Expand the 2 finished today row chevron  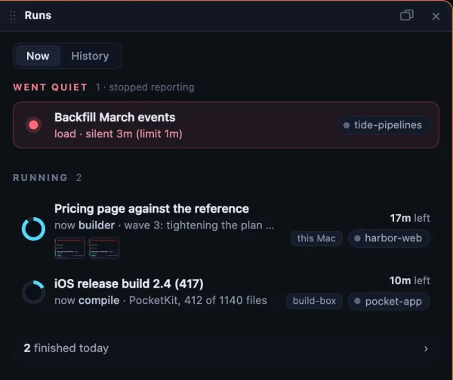[426, 348]
